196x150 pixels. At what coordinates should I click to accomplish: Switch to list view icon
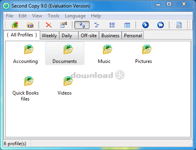(112, 25)
